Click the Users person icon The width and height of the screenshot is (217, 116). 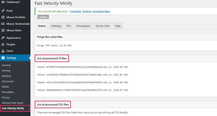click(x=3, y=51)
